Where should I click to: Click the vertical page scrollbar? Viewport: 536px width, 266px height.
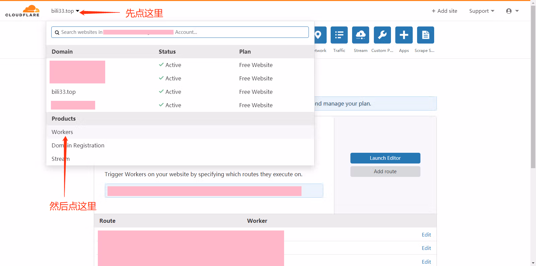(x=533, y=87)
